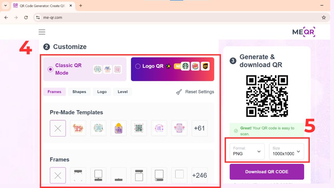
Task: Click the ME QR logo
Action: click(303, 32)
